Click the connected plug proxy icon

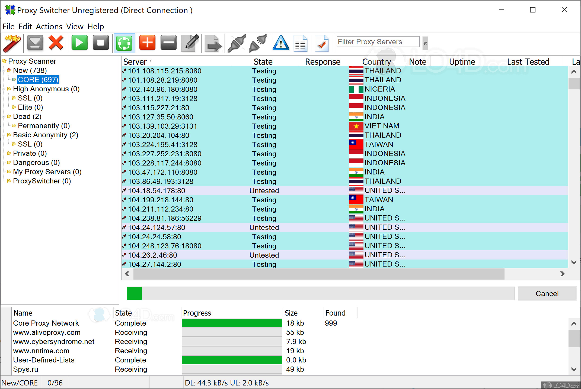tap(237, 43)
